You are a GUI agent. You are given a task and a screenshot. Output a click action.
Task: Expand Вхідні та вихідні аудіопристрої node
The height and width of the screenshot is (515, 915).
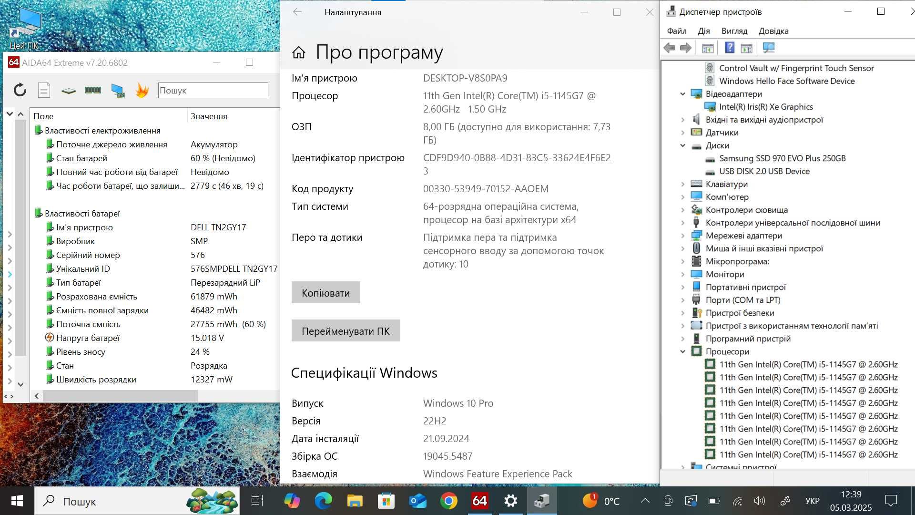682,120
